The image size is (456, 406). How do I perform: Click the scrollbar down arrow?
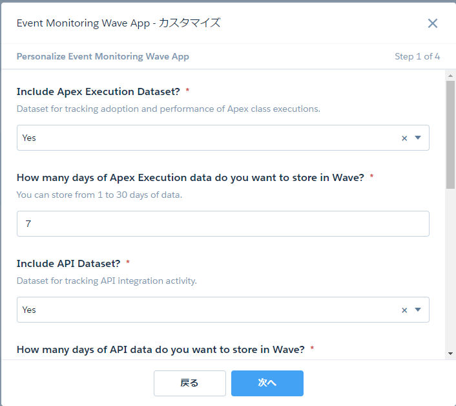point(450,354)
